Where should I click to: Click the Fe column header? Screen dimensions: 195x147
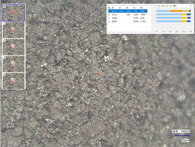pos(113,8)
